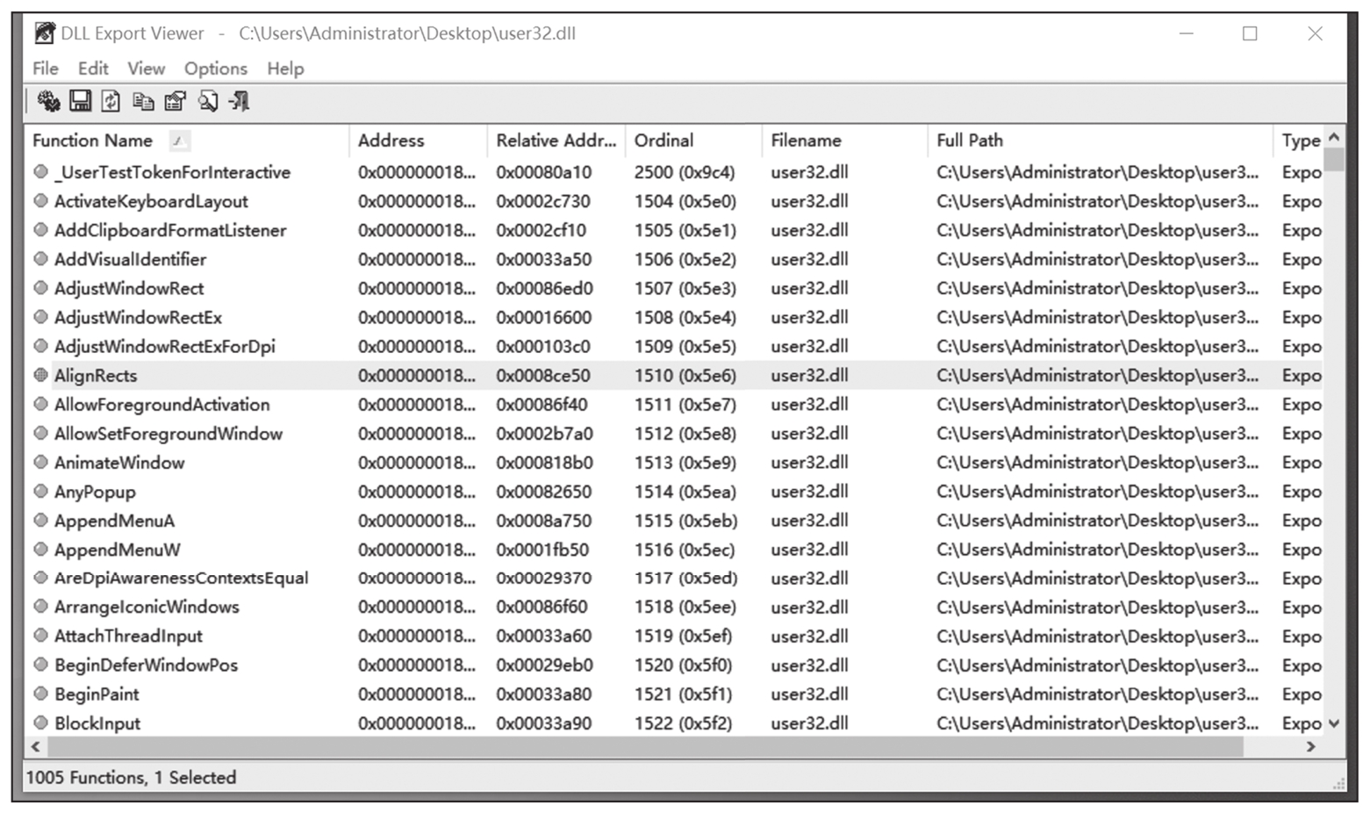
Task: Click the icon beside AnyPopup
Action: 40,492
